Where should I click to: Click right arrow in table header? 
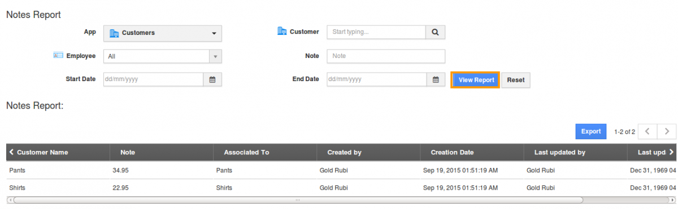(671, 152)
